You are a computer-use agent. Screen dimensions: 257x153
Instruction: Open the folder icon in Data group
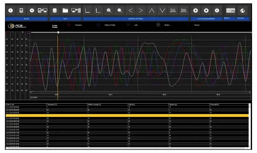65,11
